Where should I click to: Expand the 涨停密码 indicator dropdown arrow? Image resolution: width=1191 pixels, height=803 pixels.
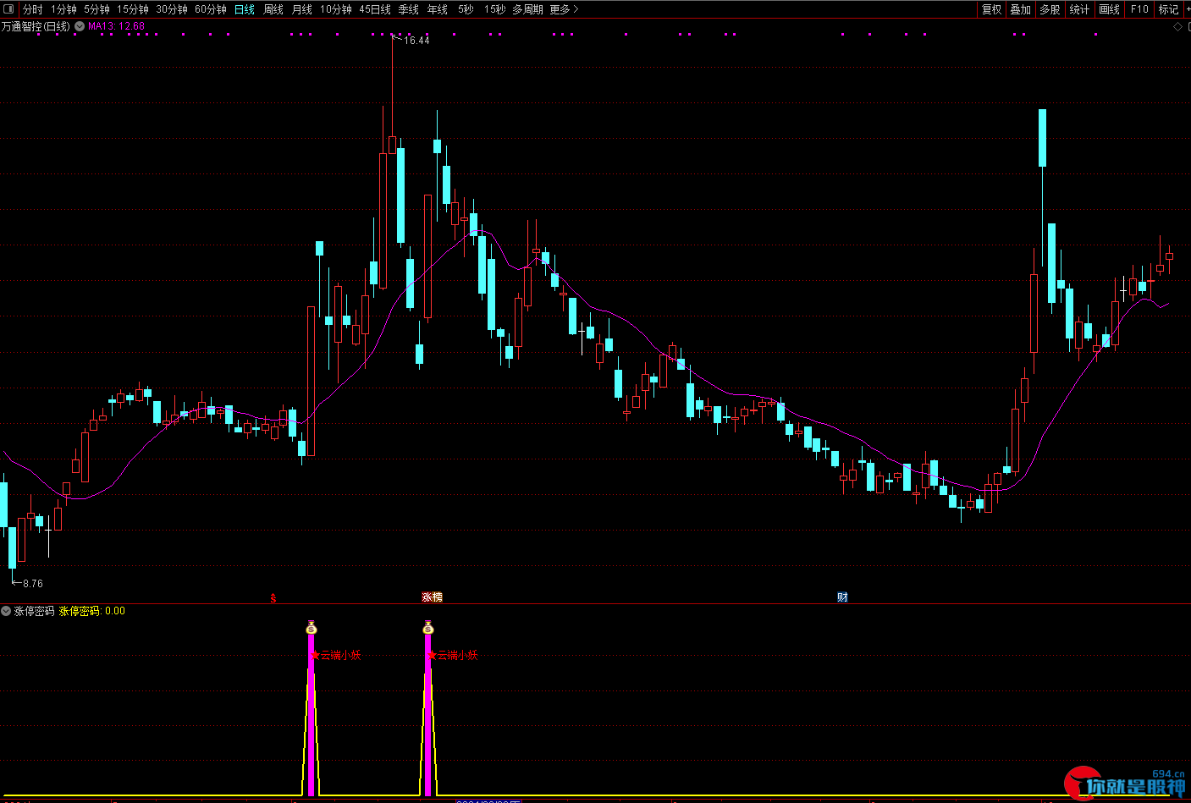click(6, 611)
